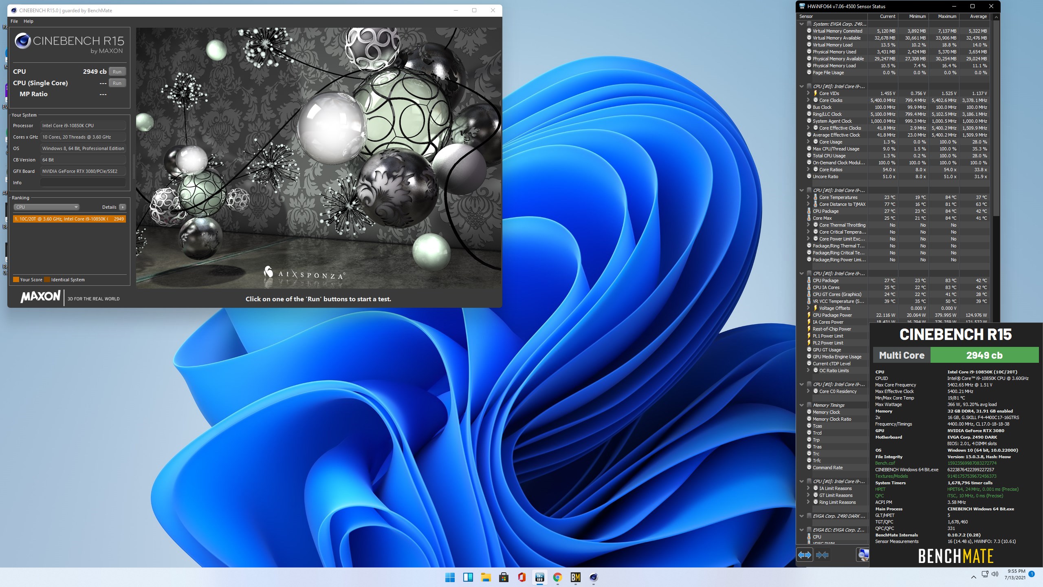The height and width of the screenshot is (587, 1043).
Task: Expand the Core Temperatures sensor row
Action: [808, 197]
